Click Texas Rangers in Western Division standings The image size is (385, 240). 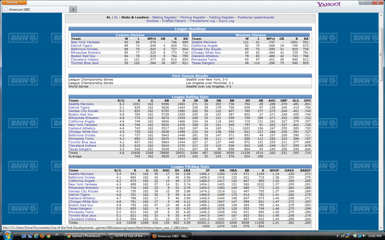point(203,63)
